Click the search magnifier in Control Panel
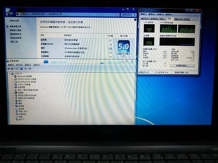This screenshot has width=218, height=163. click(134, 15)
